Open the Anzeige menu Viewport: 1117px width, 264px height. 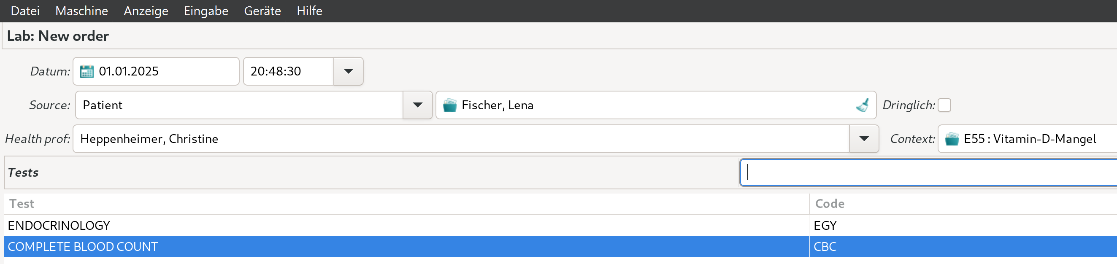click(146, 11)
